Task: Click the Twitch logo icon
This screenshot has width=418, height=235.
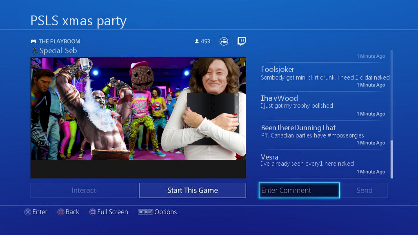Action: (x=242, y=41)
